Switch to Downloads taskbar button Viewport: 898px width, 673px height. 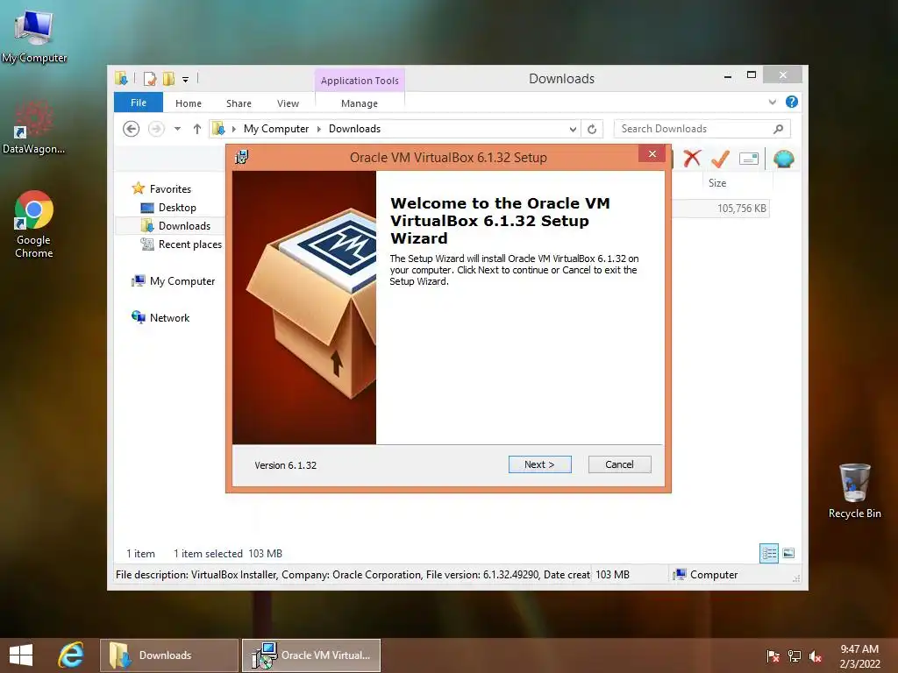coord(169,655)
